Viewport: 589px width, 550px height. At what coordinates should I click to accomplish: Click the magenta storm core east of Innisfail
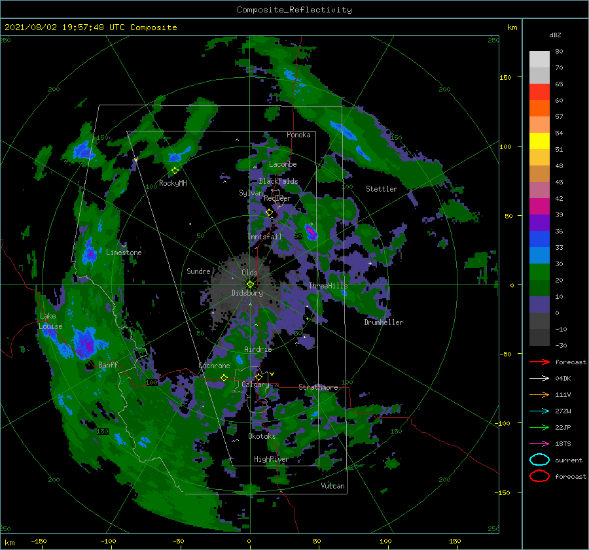[311, 232]
